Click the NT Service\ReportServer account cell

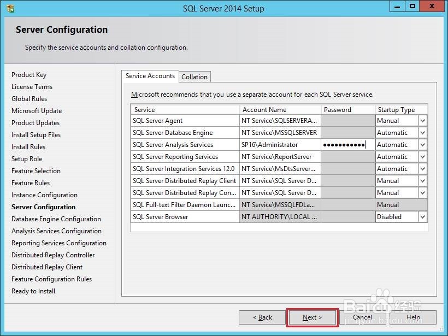pos(280,157)
